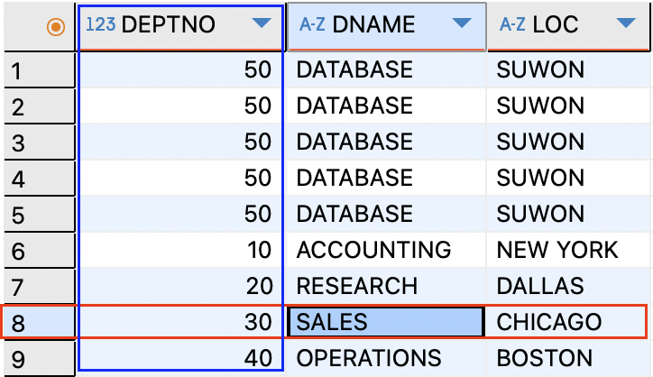This screenshot has width=653, height=377.
Task: Click the numeric type icon in DEPTNO header
Action: (100, 24)
